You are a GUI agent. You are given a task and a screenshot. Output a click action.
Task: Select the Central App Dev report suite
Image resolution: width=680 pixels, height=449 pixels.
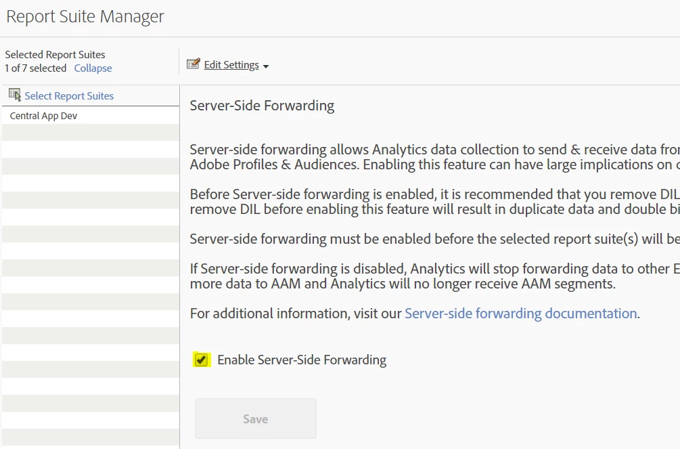[x=43, y=116]
